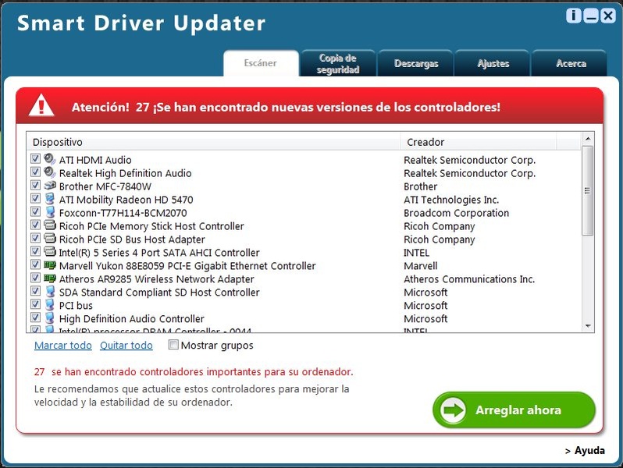The image size is (623, 468).
Task: Uncheck the ATI HDMI Audio checkbox
Action: pos(35,159)
